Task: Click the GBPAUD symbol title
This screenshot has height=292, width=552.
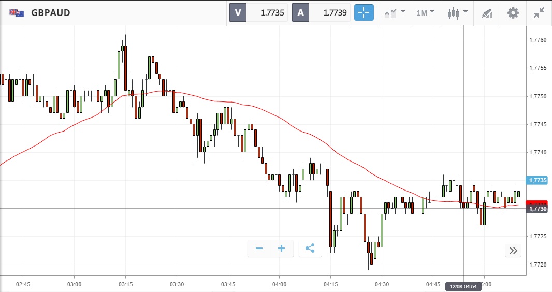Action: (50, 12)
